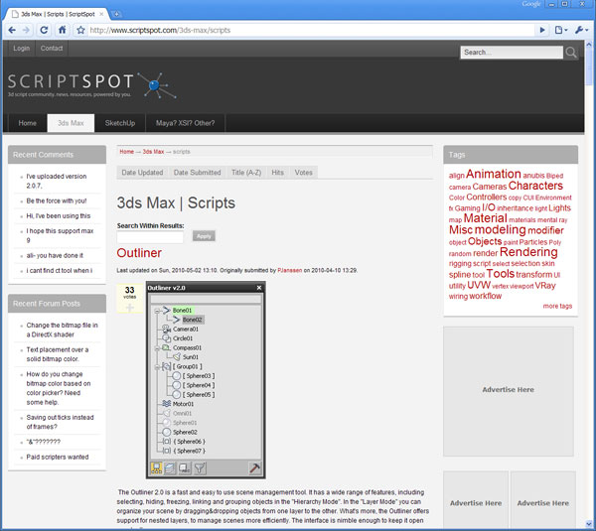This screenshot has height=531, width=596.
Task: Open the Animation tag
Action: click(x=494, y=174)
